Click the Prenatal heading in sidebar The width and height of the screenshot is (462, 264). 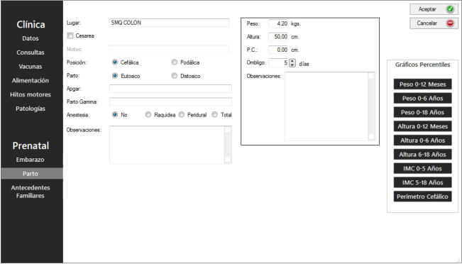click(31, 145)
